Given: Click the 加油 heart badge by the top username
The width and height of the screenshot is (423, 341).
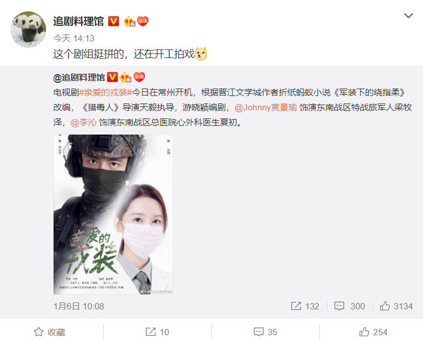Looking at the screenshot, I should click(x=143, y=21).
